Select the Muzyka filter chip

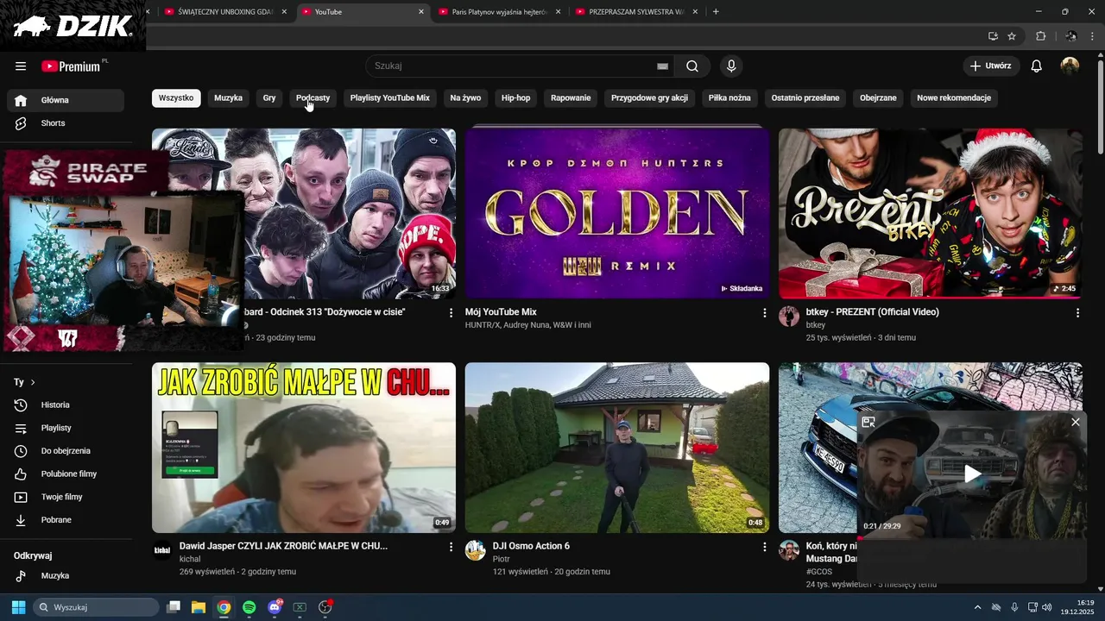coord(228,98)
